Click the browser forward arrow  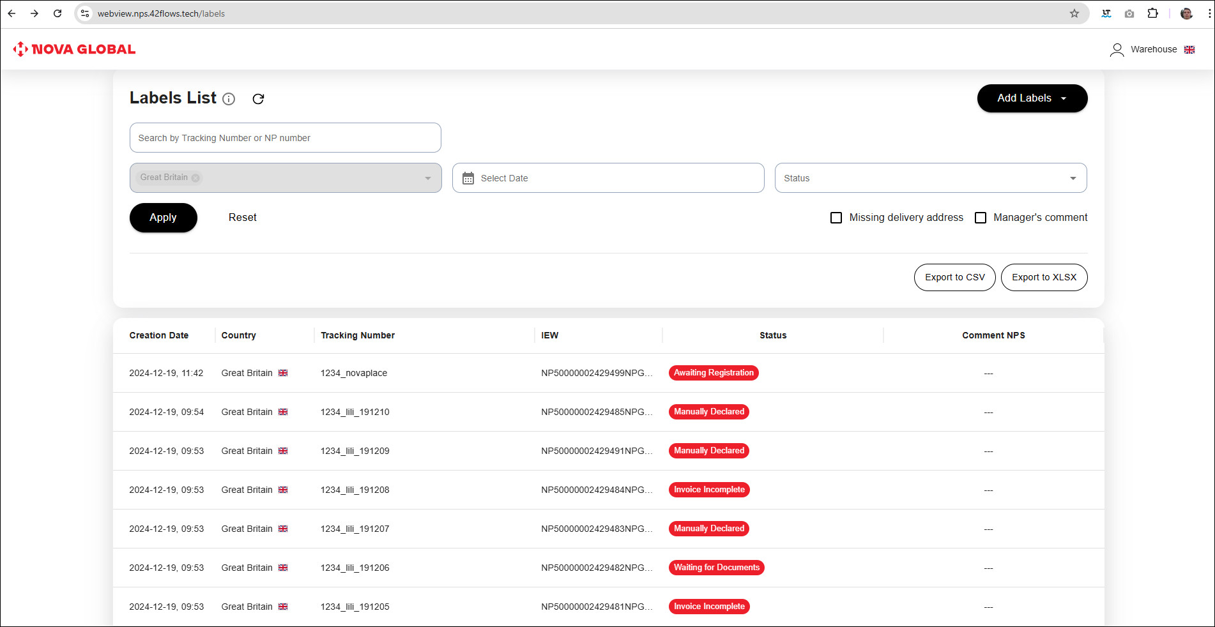tap(34, 13)
